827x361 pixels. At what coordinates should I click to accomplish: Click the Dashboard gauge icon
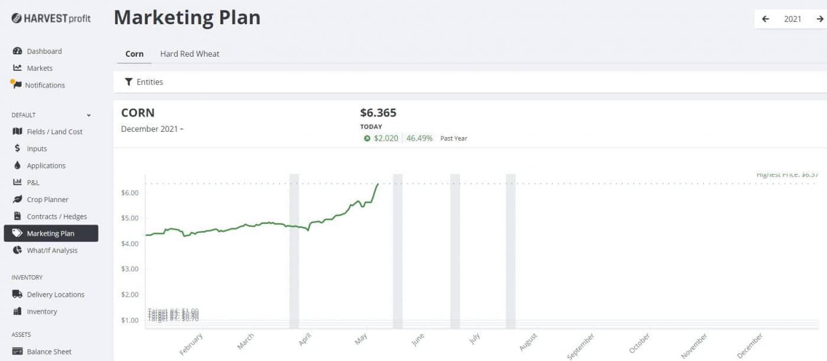pos(17,51)
